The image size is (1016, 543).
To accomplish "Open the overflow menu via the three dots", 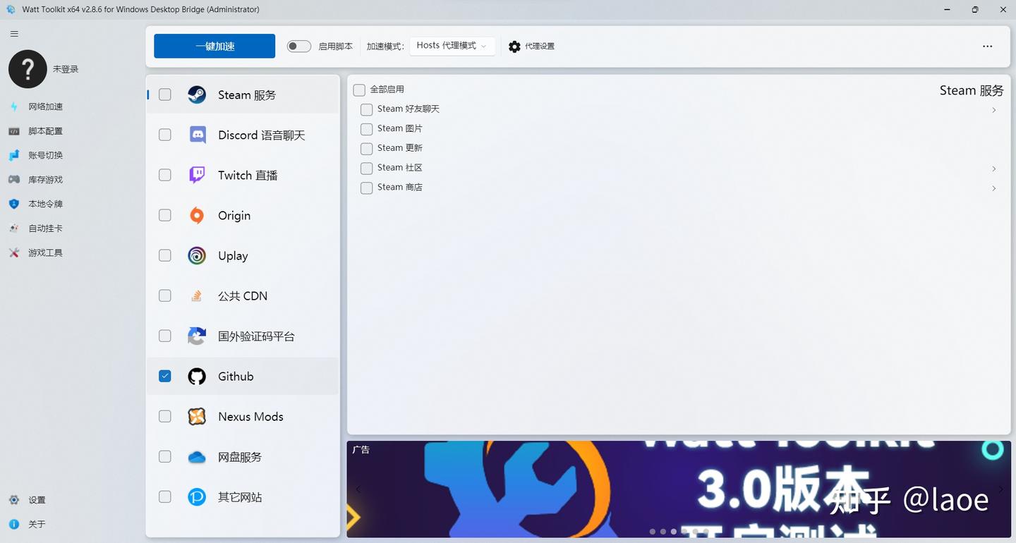I will (986, 45).
